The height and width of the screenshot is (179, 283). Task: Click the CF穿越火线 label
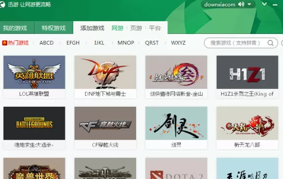click(105, 145)
